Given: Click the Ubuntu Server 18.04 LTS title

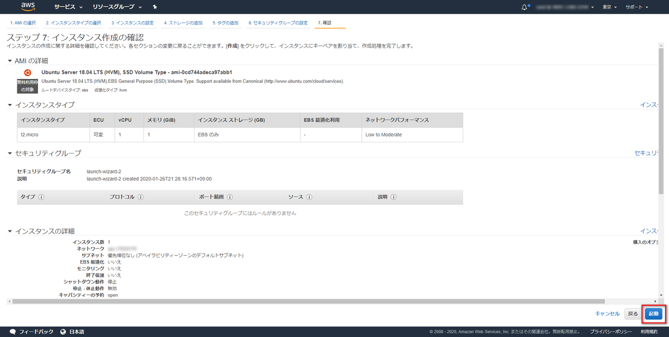Looking at the screenshot, I should tap(137, 72).
